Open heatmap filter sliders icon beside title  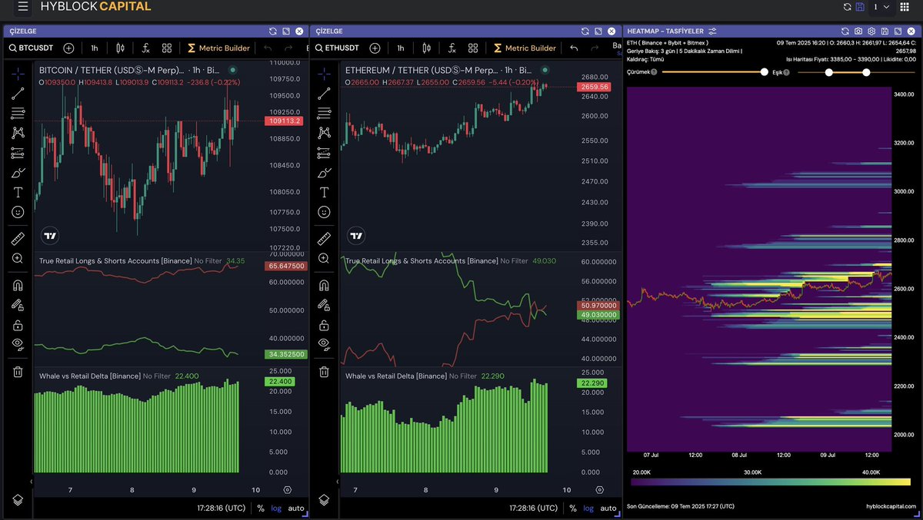tap(713, 31)
